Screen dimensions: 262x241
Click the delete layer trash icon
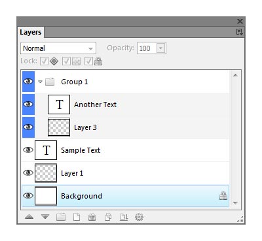coord(92,217)
